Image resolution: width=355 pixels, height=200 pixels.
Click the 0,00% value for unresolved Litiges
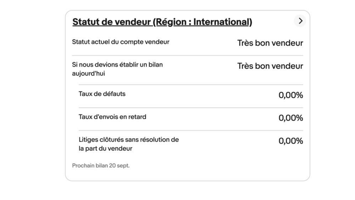tap(291, 141)
